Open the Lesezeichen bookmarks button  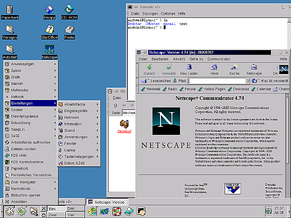pos(156,81)
